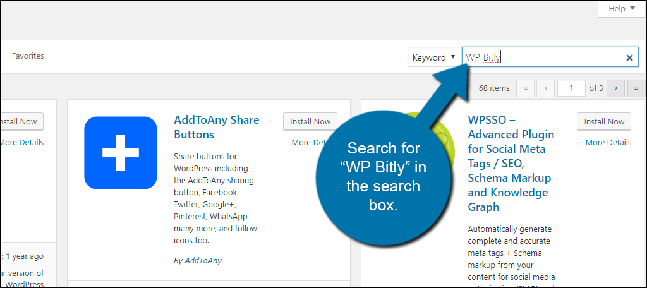Click Install Now on the cut-off plugin card

pos(19,122)
